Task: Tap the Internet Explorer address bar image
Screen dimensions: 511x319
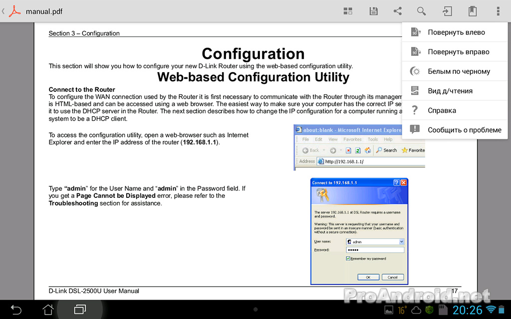Action: tap(359, 147)
